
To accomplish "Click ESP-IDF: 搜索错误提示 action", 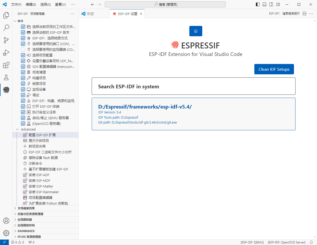I will click(x=284, y=14).
